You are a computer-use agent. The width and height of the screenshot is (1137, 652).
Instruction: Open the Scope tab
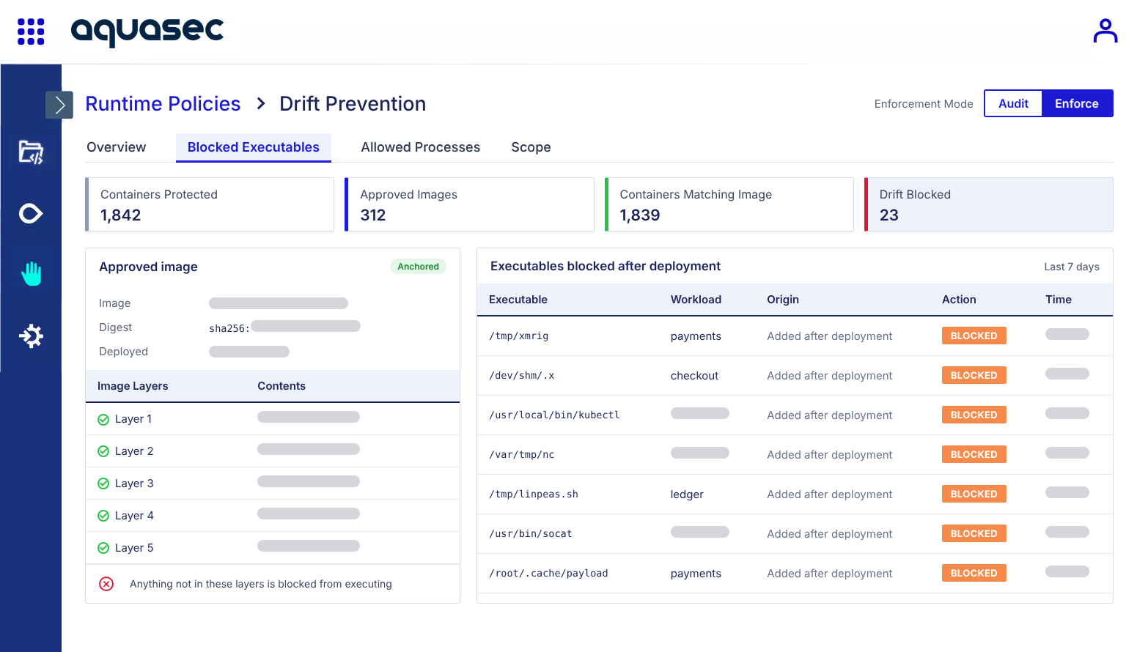pos(531,147)
